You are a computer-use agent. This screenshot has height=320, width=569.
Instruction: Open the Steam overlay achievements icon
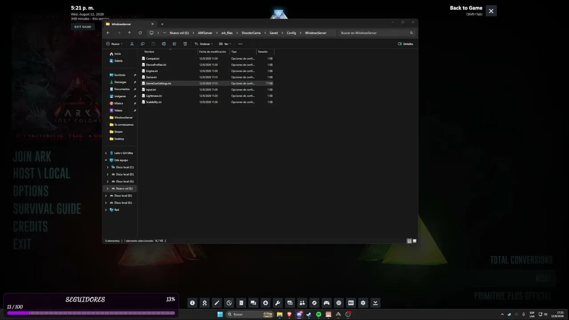click(x=204, y=303)
